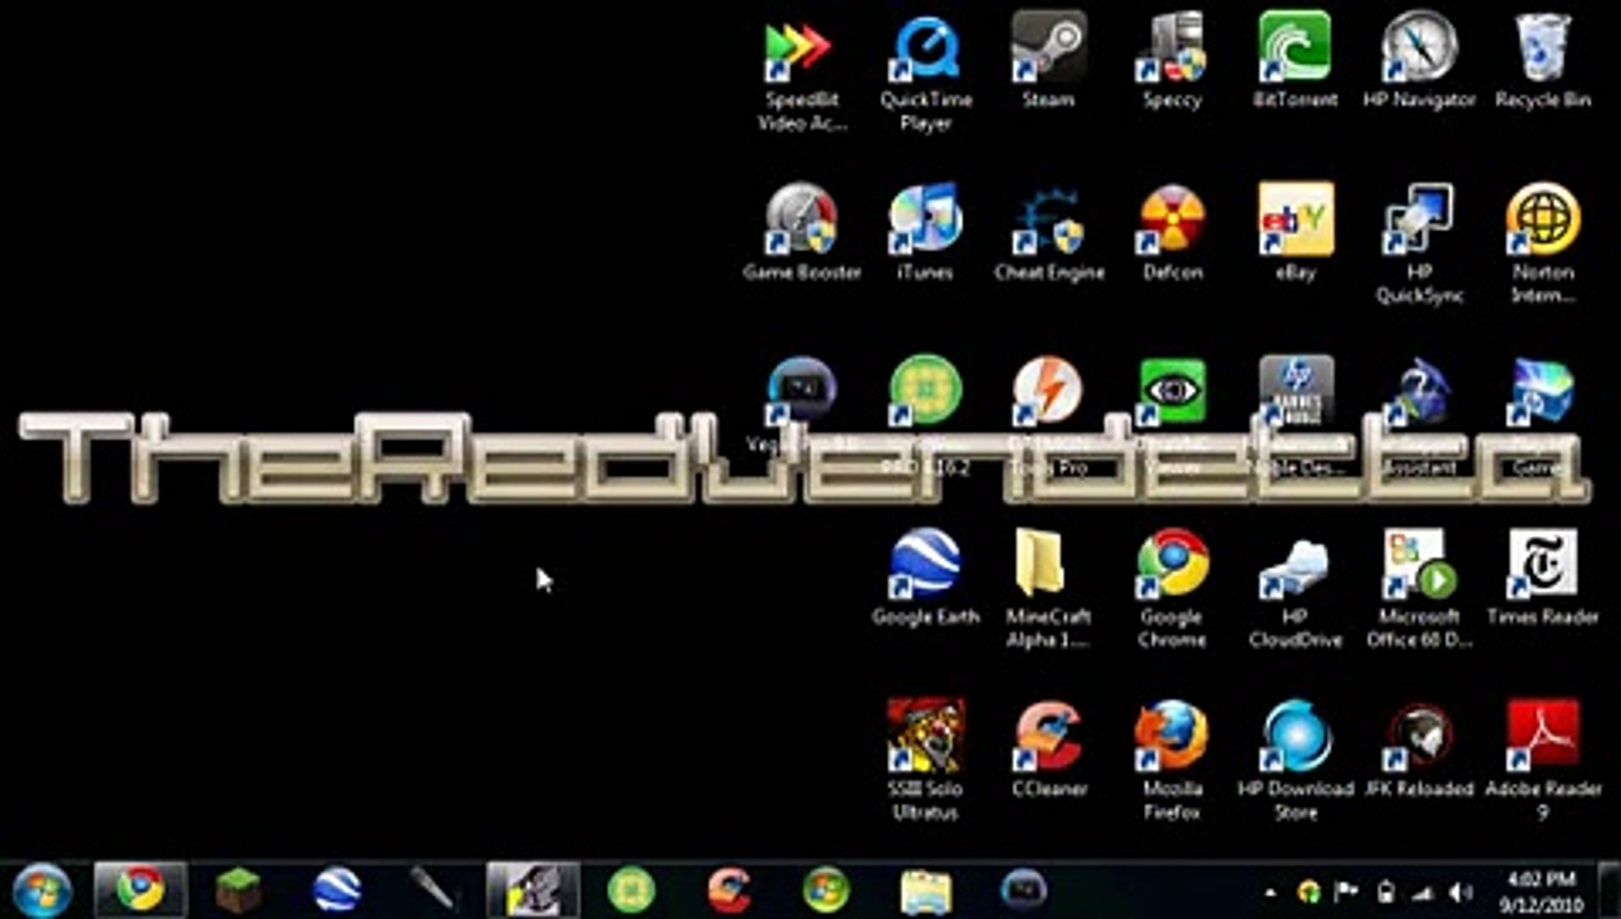Open CCleaner from the taskbar
Screen dimensions: 1621x919
coord(729,890)
